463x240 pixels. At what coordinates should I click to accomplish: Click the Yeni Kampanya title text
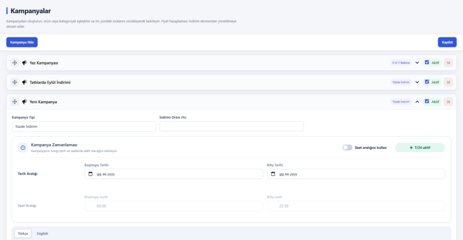[43, 102]
